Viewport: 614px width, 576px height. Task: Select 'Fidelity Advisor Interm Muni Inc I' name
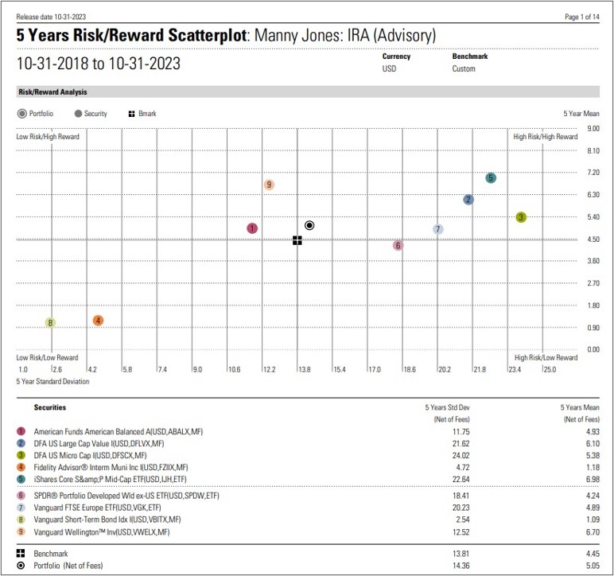(x=111, y=467)
